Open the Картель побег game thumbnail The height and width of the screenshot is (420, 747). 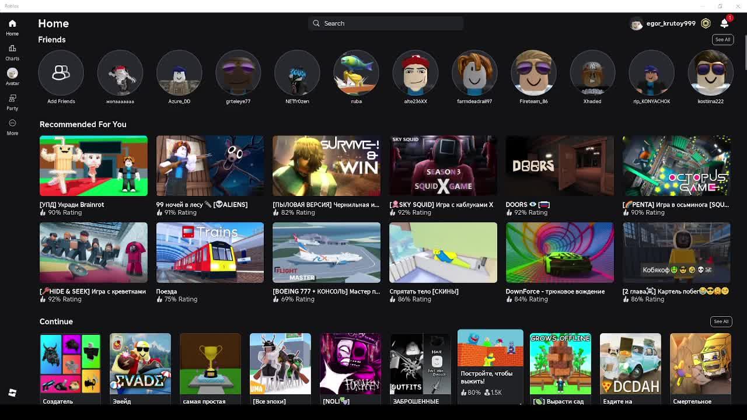click(x=676, y=253)
